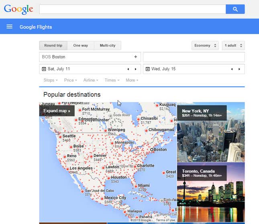Switch to One way trip type
259x224 pixels.
80,46
